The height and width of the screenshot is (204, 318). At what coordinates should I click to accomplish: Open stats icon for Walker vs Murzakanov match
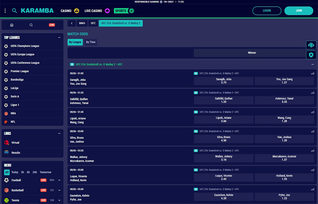313,151
